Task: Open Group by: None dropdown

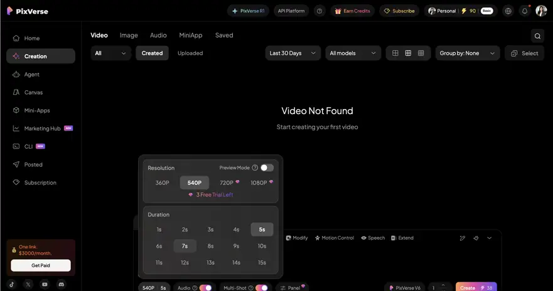Action: click(467, 53)
